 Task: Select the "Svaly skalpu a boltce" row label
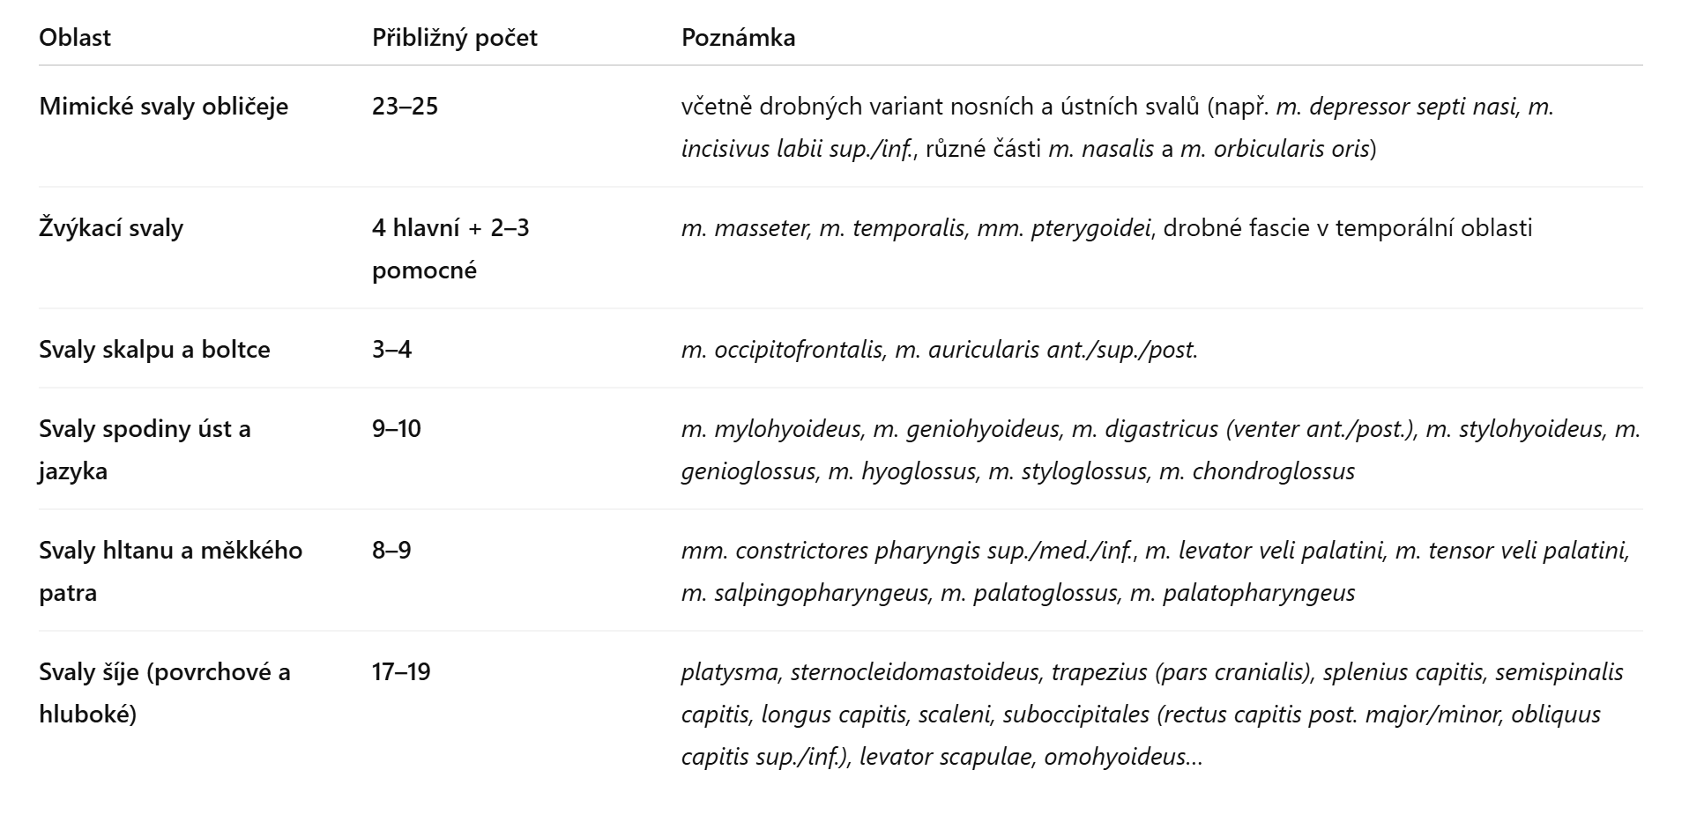[154, 350]
